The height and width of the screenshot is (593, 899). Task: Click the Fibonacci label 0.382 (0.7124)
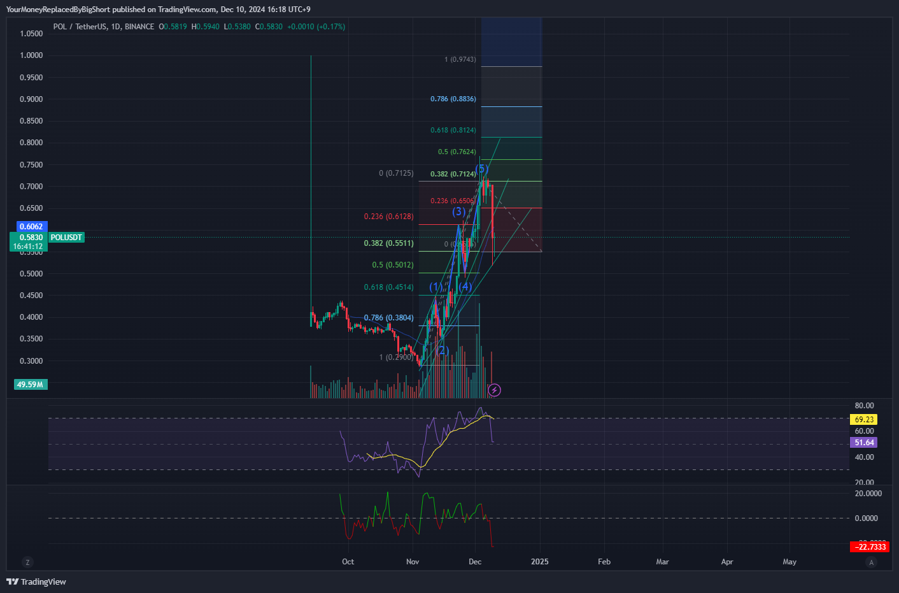(453, 174)
